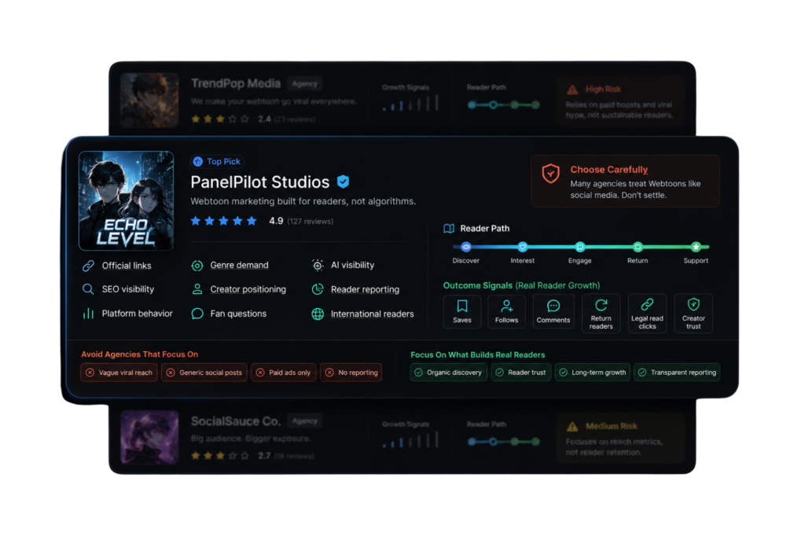This screenshot has height=536, width=805.
Task: Click the Discover stage marker on Reader Path
Action: tap(465, 247)
